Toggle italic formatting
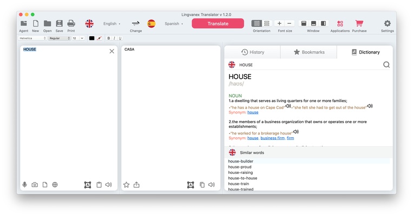 point(114,38)
